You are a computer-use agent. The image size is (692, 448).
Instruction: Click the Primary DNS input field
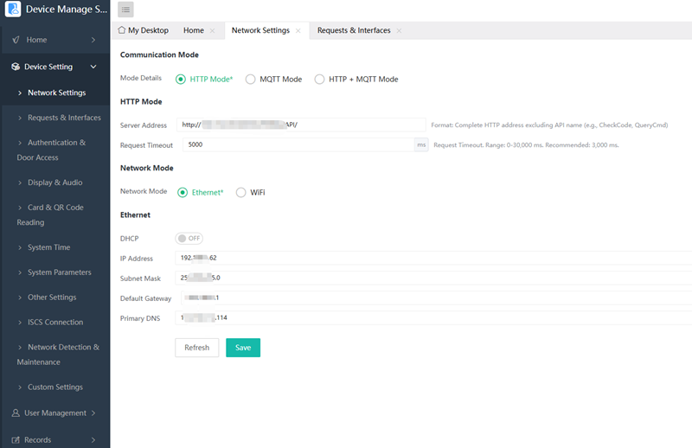(433, 317)
